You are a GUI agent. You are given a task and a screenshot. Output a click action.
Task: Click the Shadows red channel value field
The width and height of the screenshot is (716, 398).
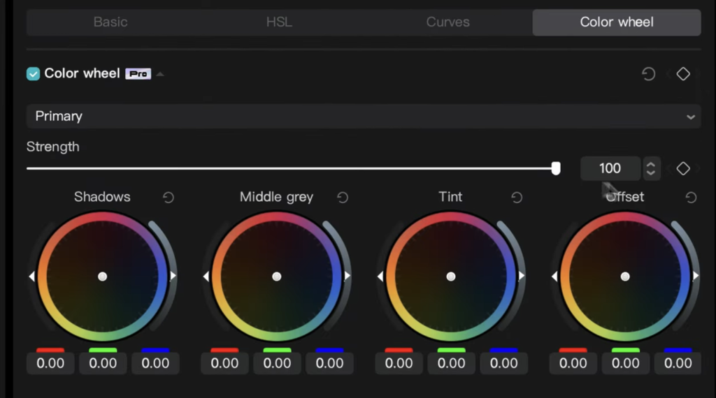(50, 363)
